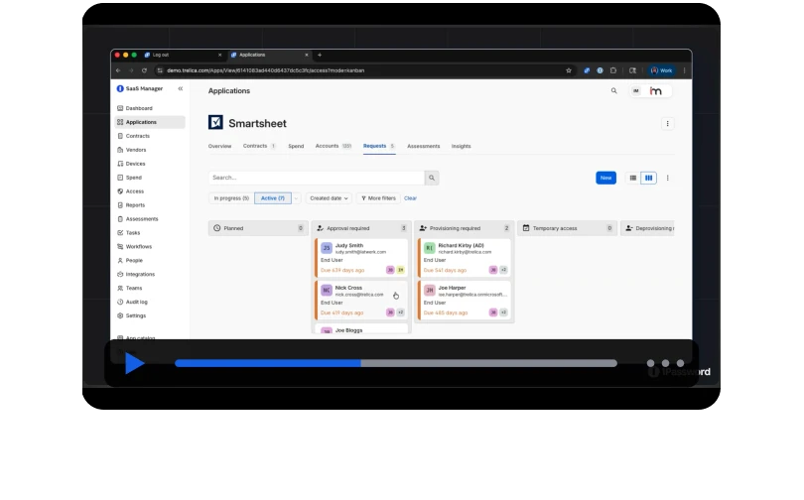Screen dimensions: 804x500
Task: Click the Teams sidebar icon
Action: [x=120, y=288]
